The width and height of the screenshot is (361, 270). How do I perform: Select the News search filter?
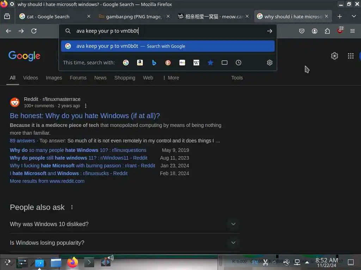click(x=100, y=78)
